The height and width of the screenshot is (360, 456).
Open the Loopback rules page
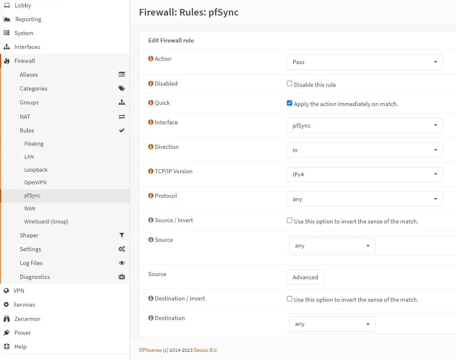[36, 170]
